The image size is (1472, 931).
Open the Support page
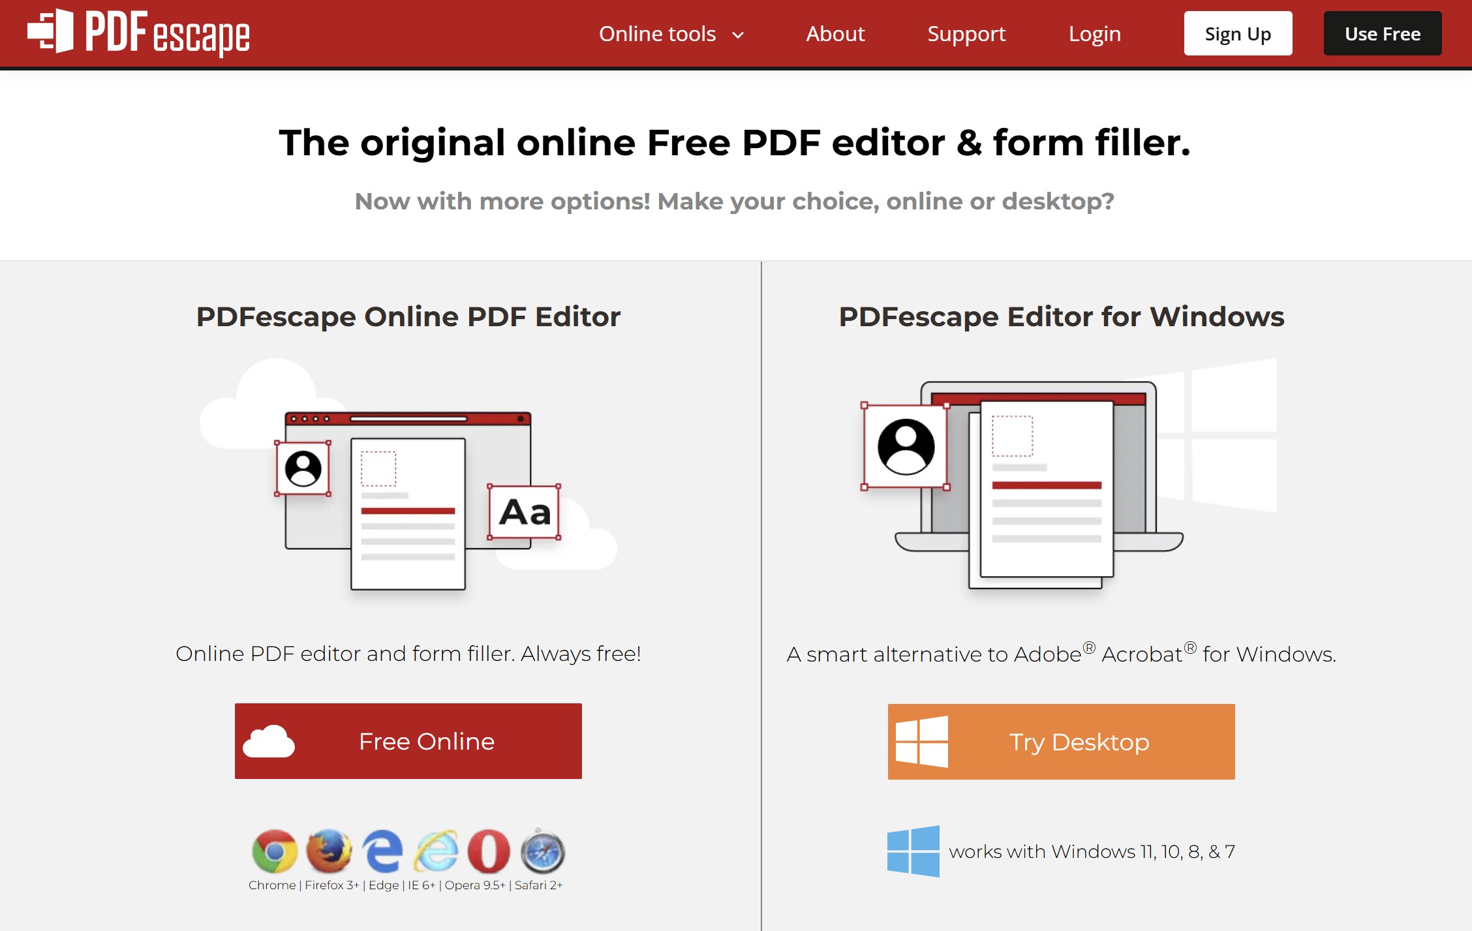click(x=966, y=34)
